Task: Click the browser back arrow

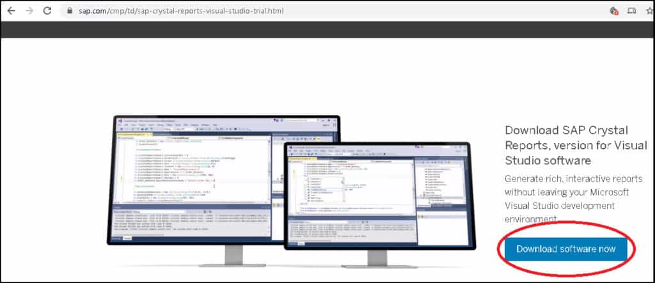Action: (x=12, y=11)
